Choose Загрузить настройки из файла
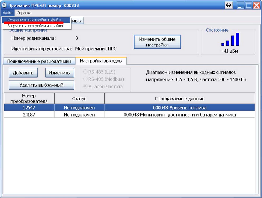Image resolution: width=262 pixels, height=198 pixels. click(x=36, y=26)
